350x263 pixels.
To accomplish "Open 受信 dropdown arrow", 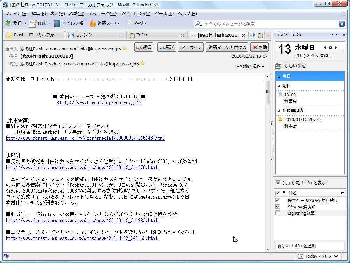I will tap(25, 23).
